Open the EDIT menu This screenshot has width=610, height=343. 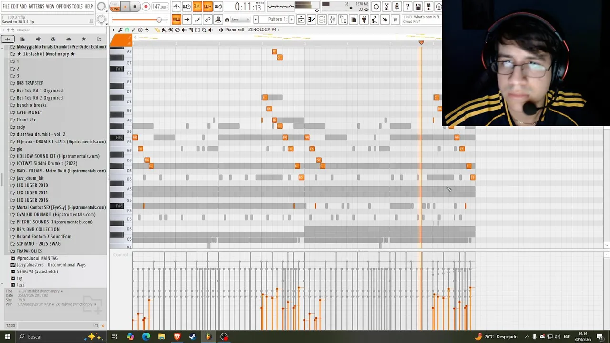tap(15, 7)
